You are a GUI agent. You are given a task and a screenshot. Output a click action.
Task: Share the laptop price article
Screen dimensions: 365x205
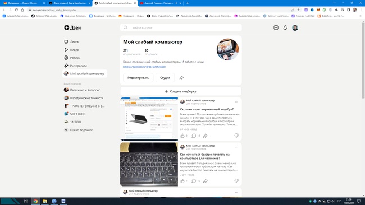click(x=206, y=136)
